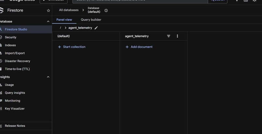Select the (default) panel header
Screen dimensions: 262x134
click(63, 36)
